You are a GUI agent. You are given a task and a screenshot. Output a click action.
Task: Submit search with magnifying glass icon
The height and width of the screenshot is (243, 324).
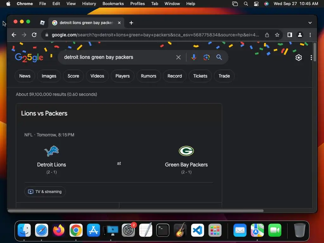[x=219, y=57]
